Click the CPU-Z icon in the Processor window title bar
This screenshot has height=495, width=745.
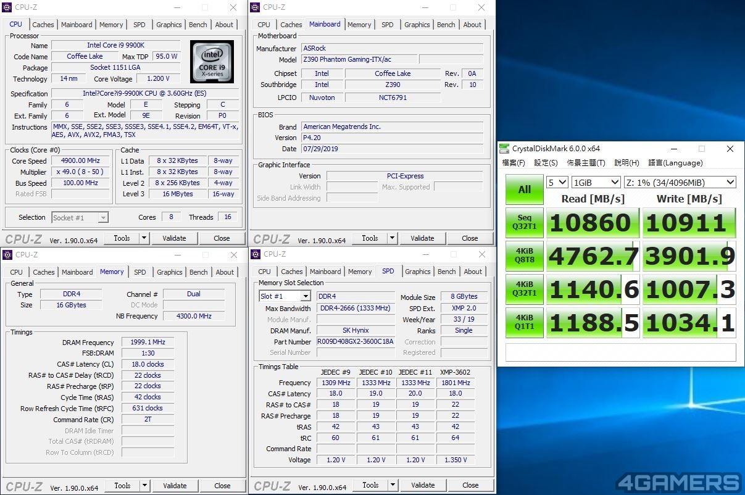(7, 7)
